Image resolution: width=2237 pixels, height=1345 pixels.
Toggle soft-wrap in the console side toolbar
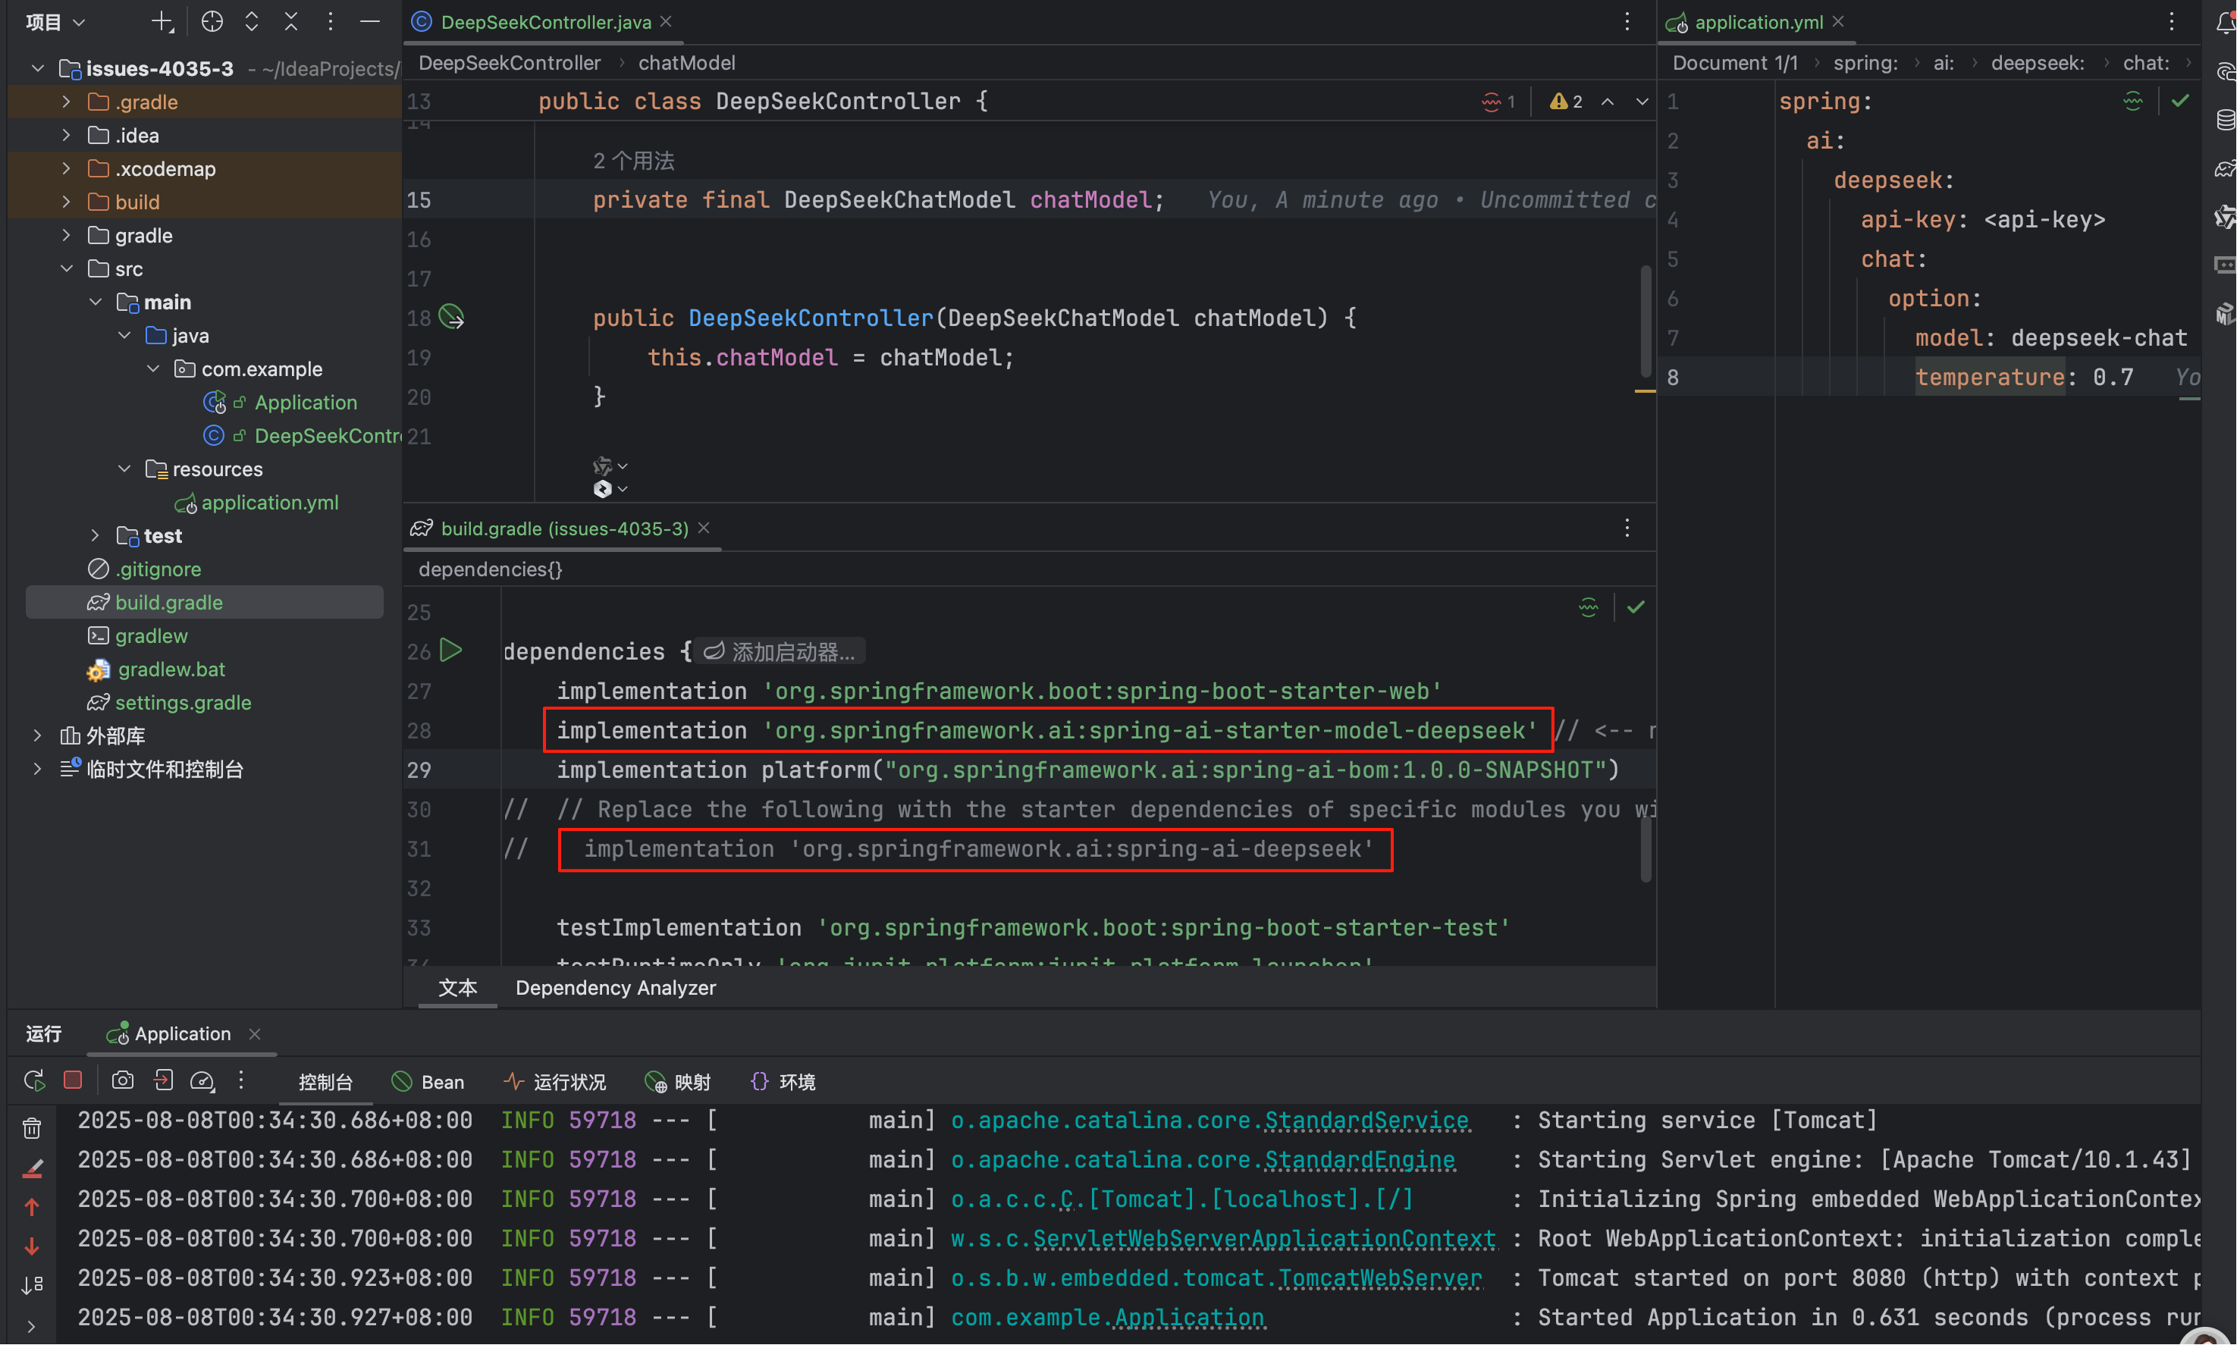(x=32, y=1168)
